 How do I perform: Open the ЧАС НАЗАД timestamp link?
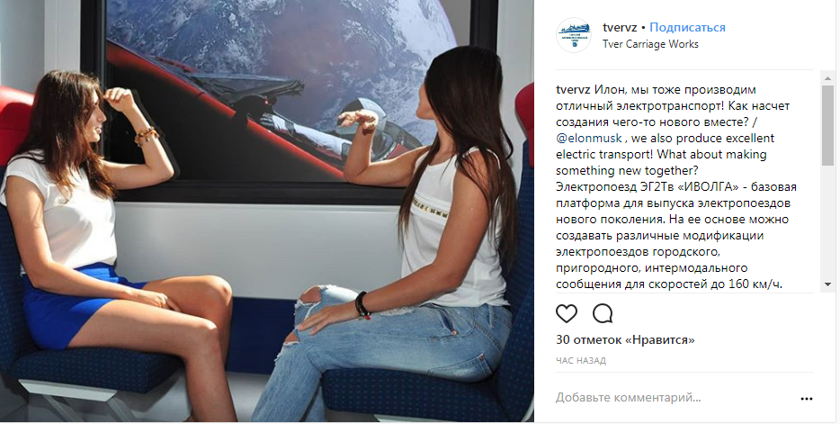coord(581,361)
